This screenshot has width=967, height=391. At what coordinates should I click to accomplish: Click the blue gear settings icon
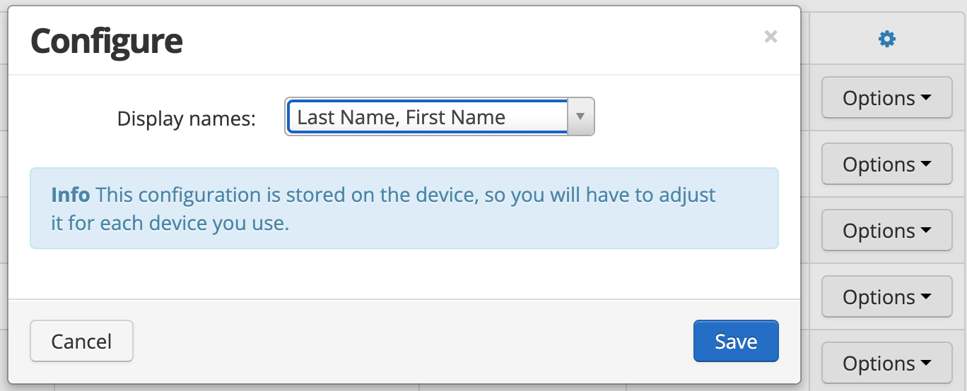[x=886, y=40]
